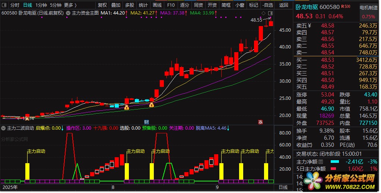Click the 开资 toolbar button
Image resolution: width=381 pixels, height=193 pixels.
(x=212, y=5)
